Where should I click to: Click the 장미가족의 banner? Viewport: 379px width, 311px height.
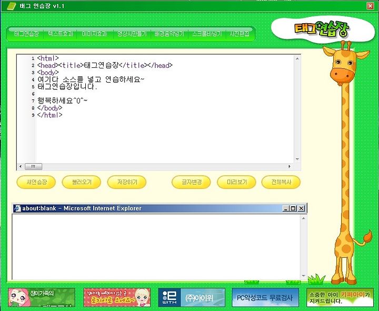(42, 297)
